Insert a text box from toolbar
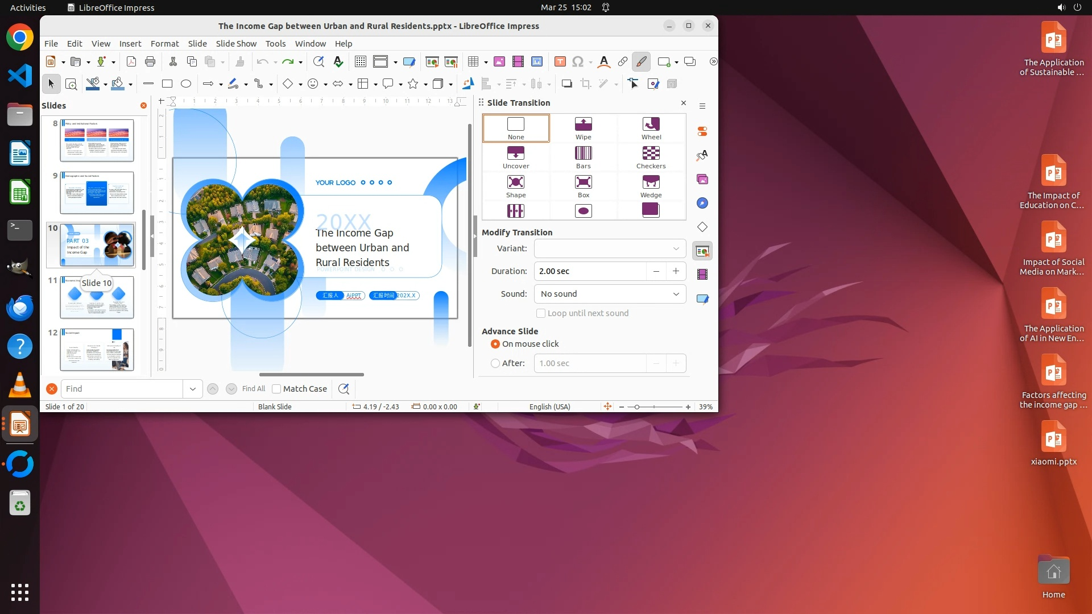The image size is (1092, 614). point(560,62)
